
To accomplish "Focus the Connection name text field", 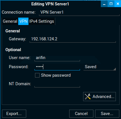I will (79, 12).
